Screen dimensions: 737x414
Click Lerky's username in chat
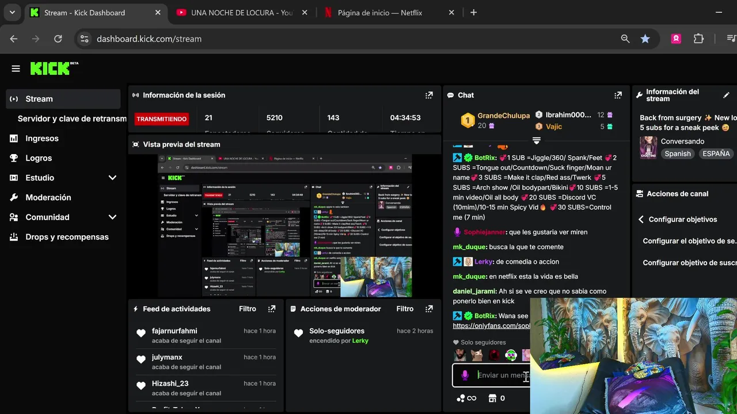[x=483, y=262]
